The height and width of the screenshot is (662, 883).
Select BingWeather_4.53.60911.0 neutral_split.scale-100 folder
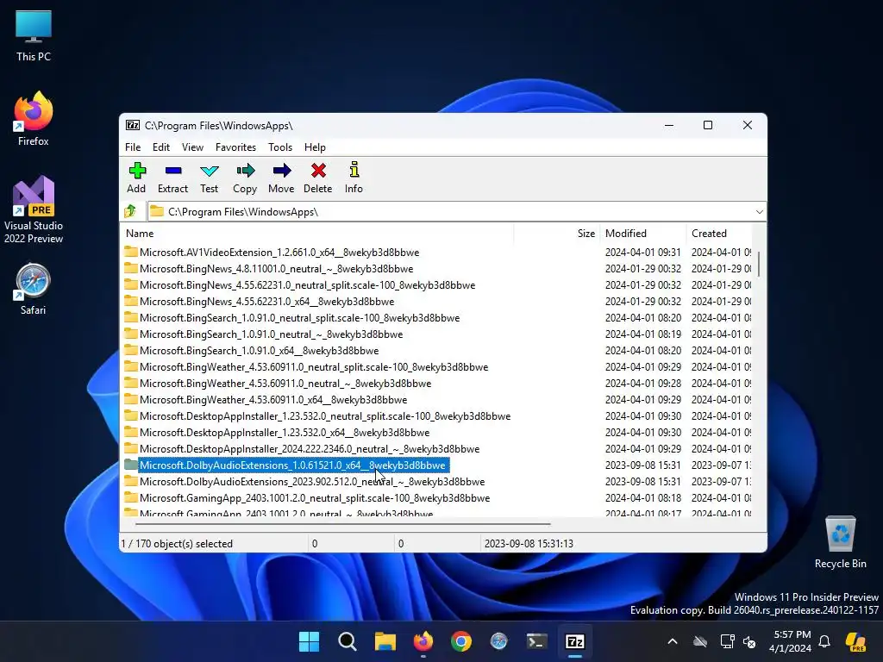click(314, 366)
